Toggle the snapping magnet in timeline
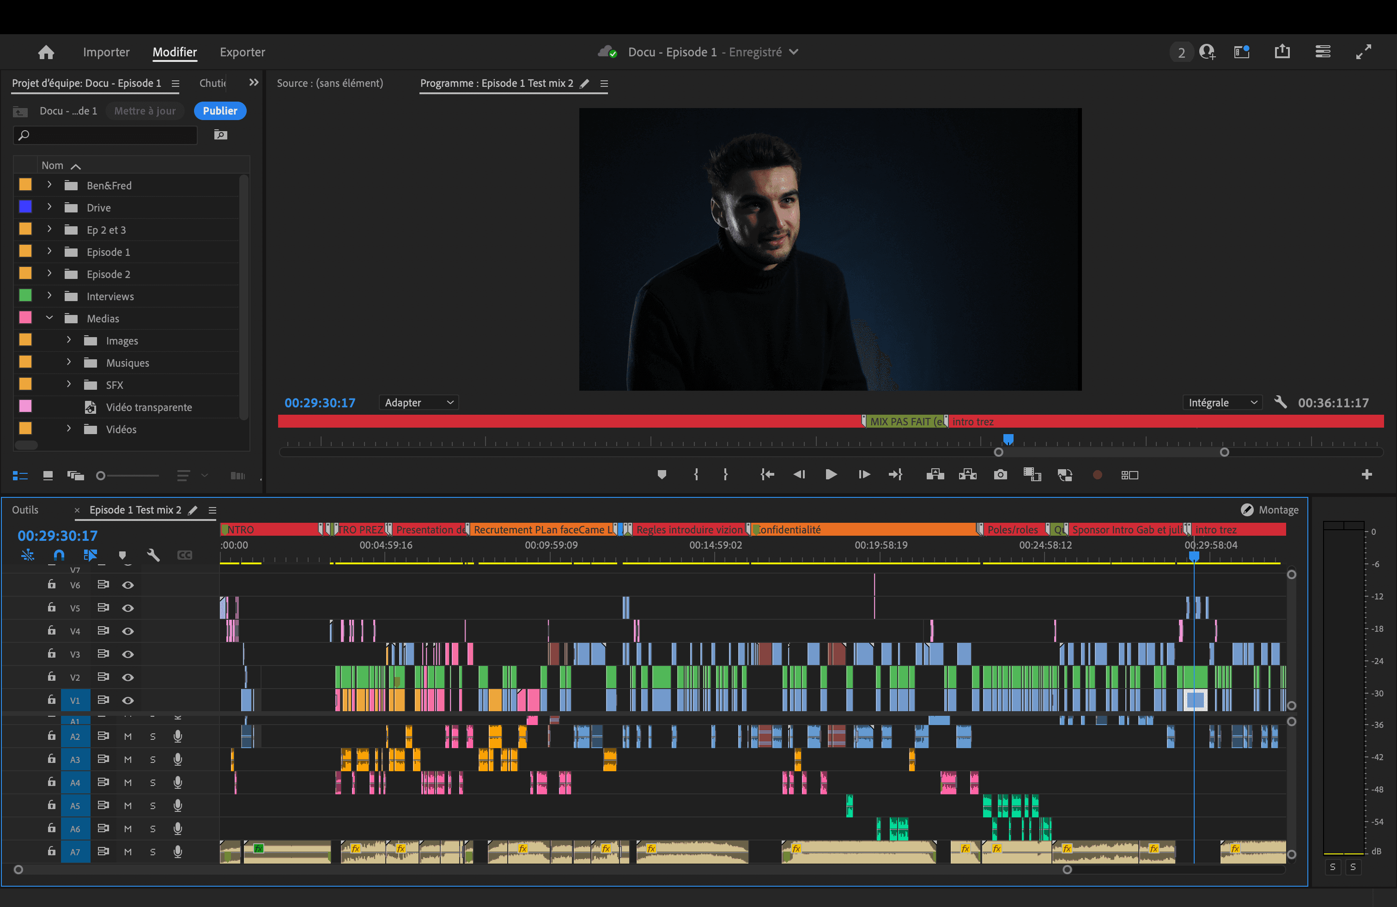This screenshot has height=907, width=1397. point(59,555)
